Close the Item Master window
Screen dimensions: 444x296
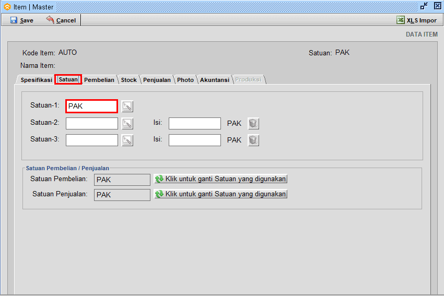438,6
